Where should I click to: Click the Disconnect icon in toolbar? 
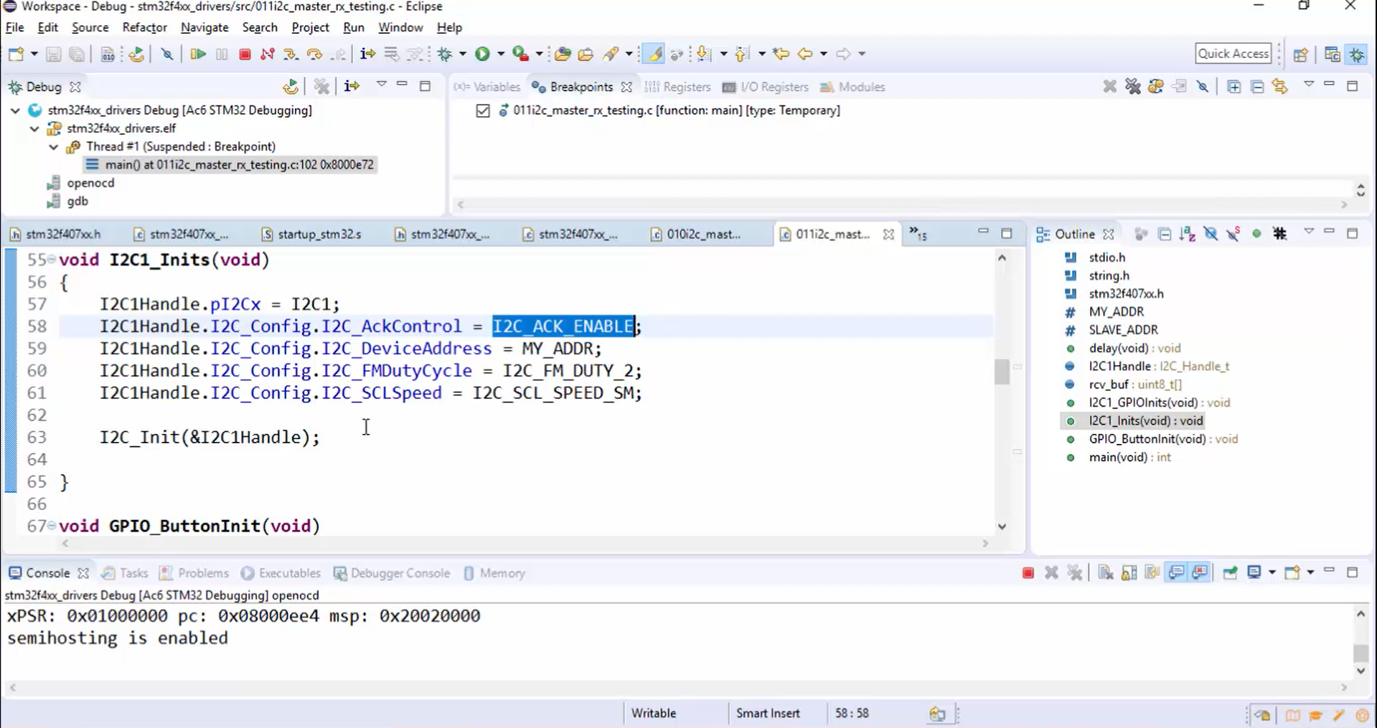[x=268, y=54]
